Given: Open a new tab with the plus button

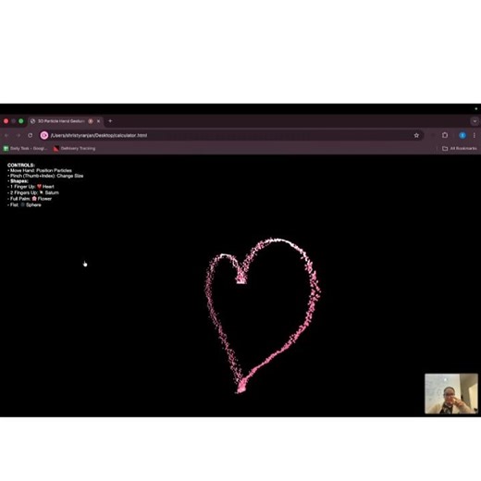Looking at the screenshot, I should click(110, 121).
